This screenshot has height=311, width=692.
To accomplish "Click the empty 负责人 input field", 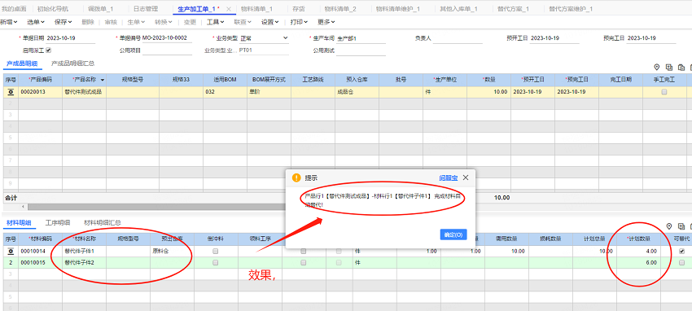I will click(x=458, y=38).
